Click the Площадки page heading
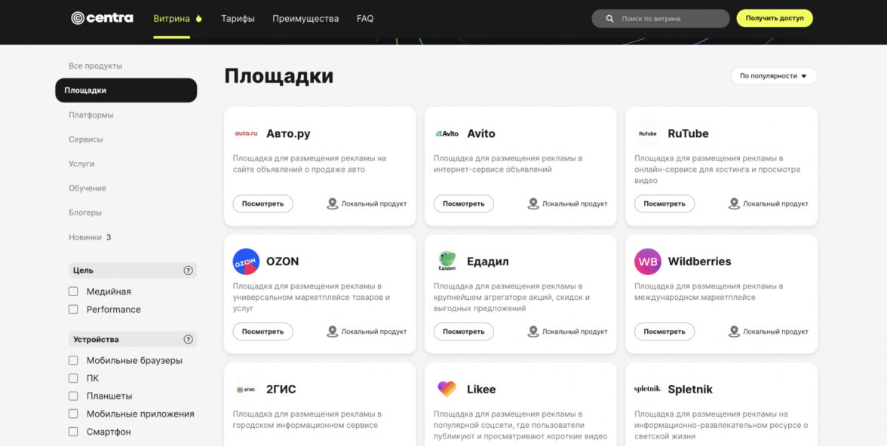Image resolution: width=887 pixels, height=446 pixels. [x=279, y=76]
